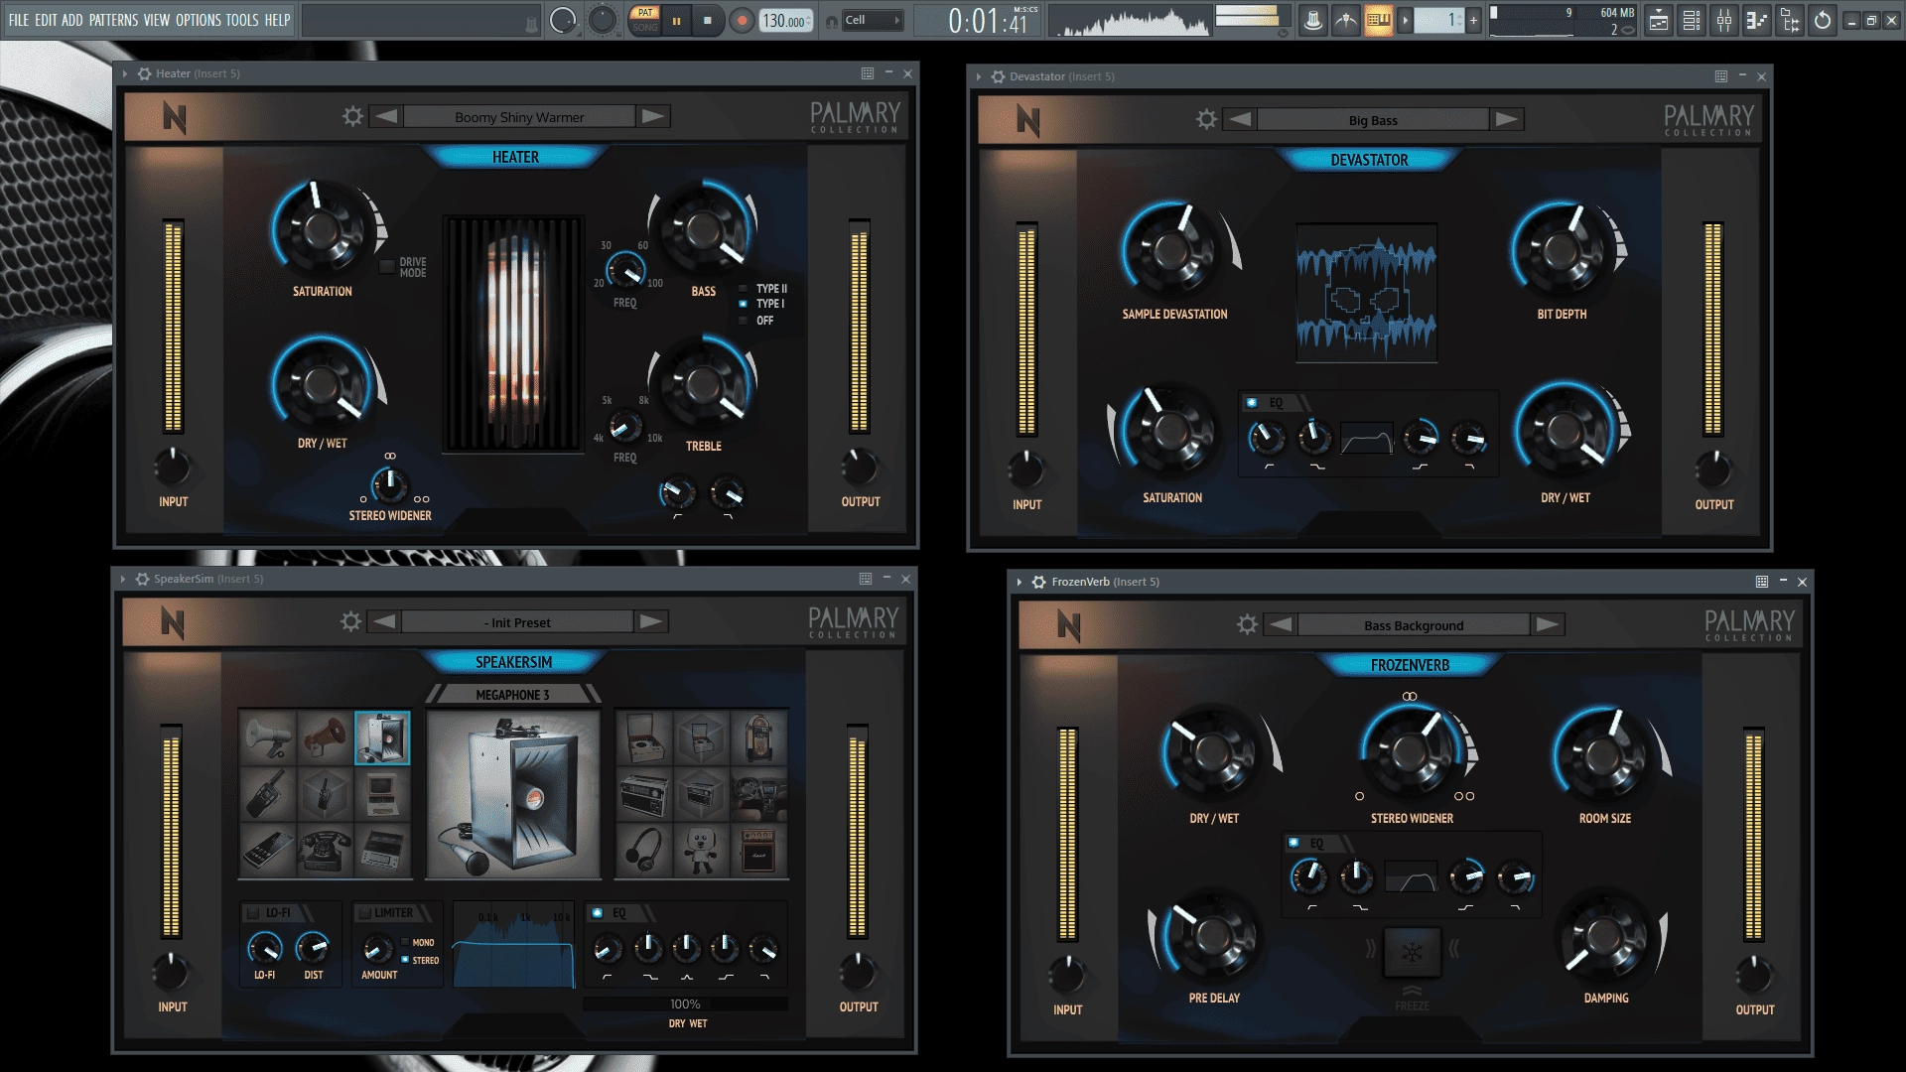The image size is (1906, 1072).
Task: Open the PATTERNS menu
Action: [x=114, y=20]
